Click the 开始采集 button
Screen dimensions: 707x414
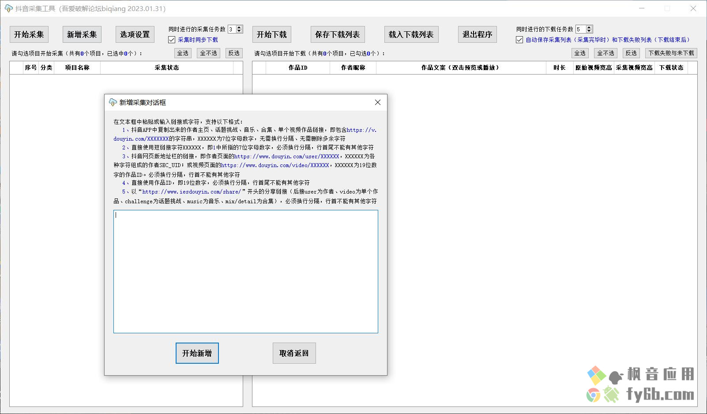[29, 34]
